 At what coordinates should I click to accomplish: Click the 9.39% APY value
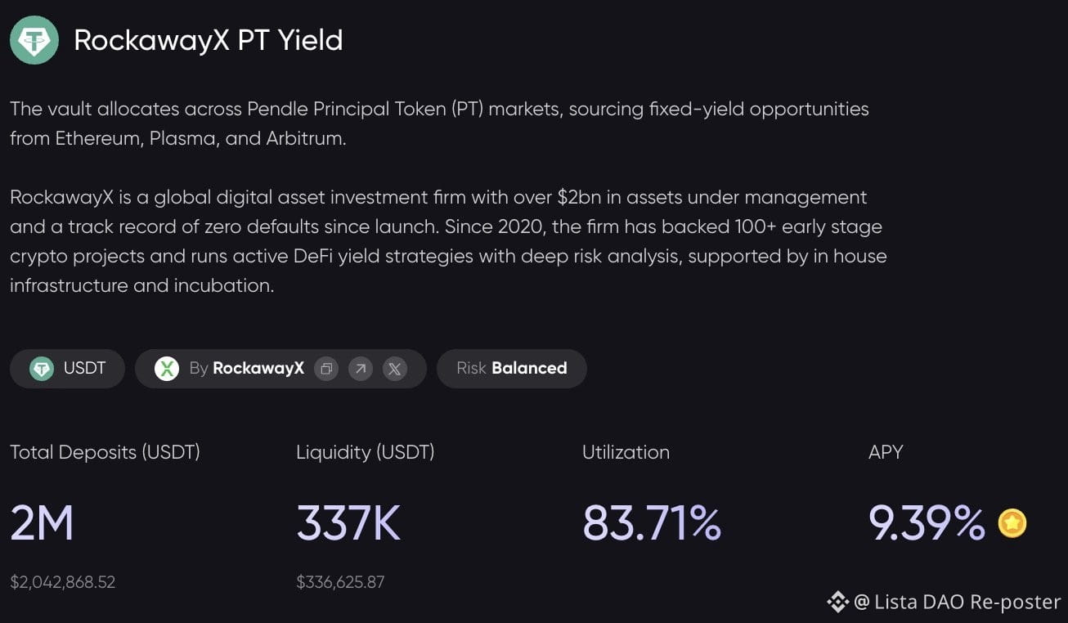point(927,523)
